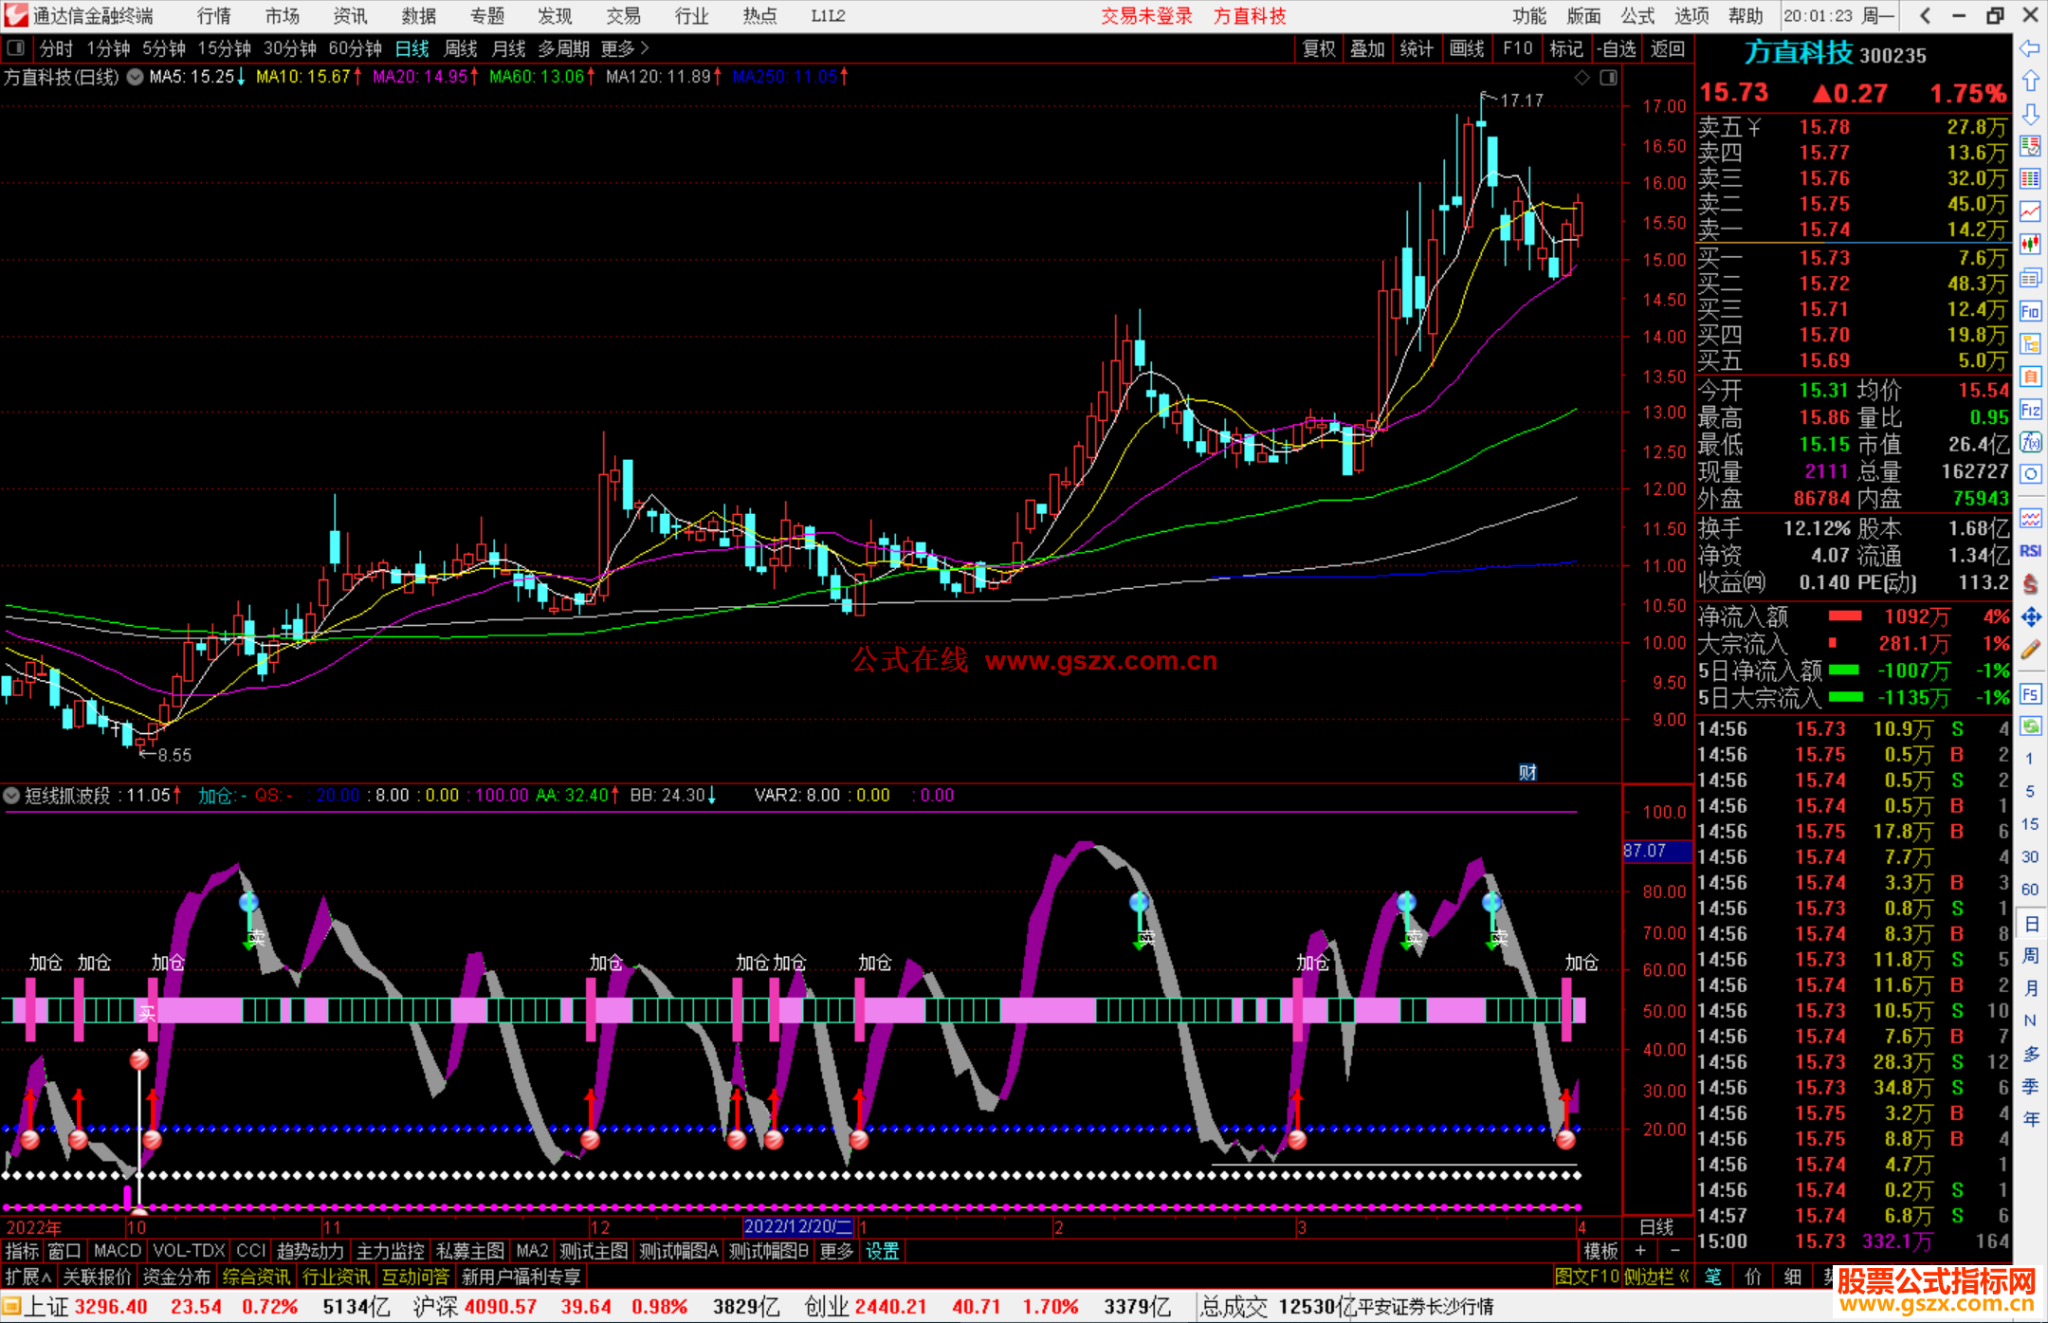Screen dimensions: 2048x1323
Task: Toggle the panel icon at chart top-right
Action: 1608,78
